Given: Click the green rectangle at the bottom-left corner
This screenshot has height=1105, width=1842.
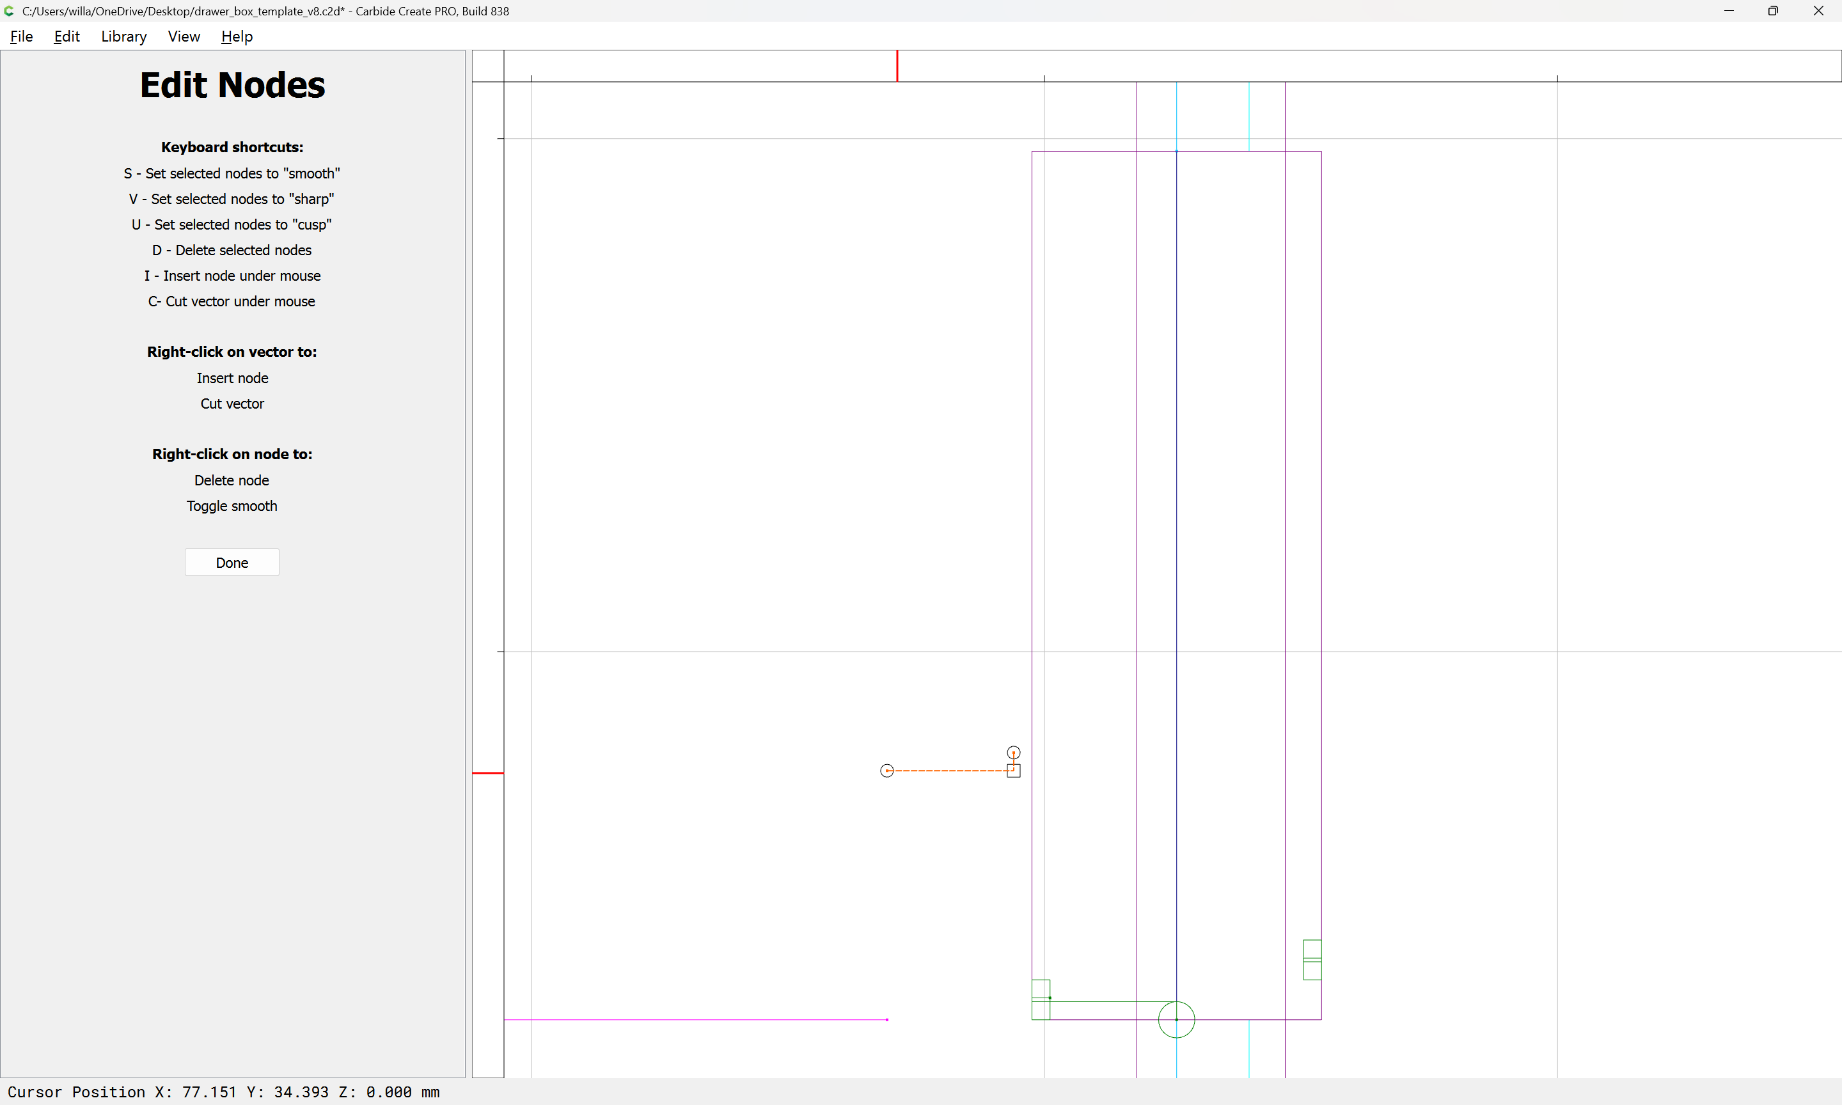Looking at the screenshot, I should [1041, 999].
